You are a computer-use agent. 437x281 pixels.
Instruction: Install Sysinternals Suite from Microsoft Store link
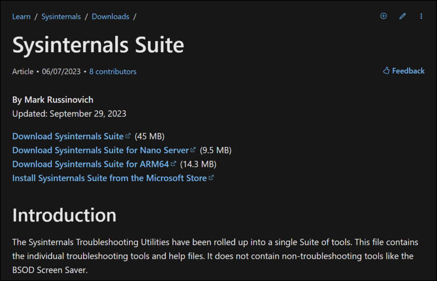pyautogui.click(x=113, y=178)
